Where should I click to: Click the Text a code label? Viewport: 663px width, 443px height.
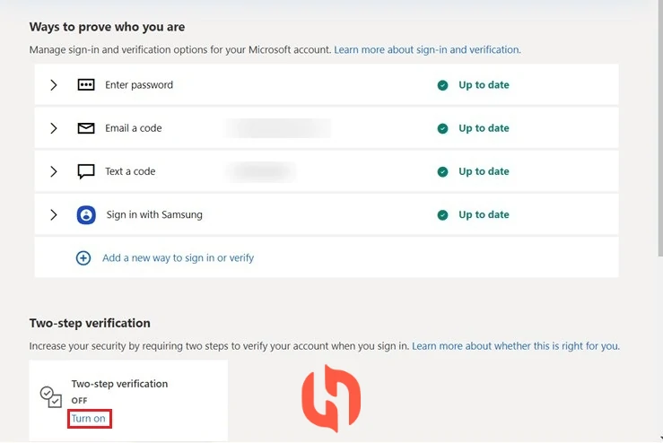pyautogui.click(x=130, y=171)
